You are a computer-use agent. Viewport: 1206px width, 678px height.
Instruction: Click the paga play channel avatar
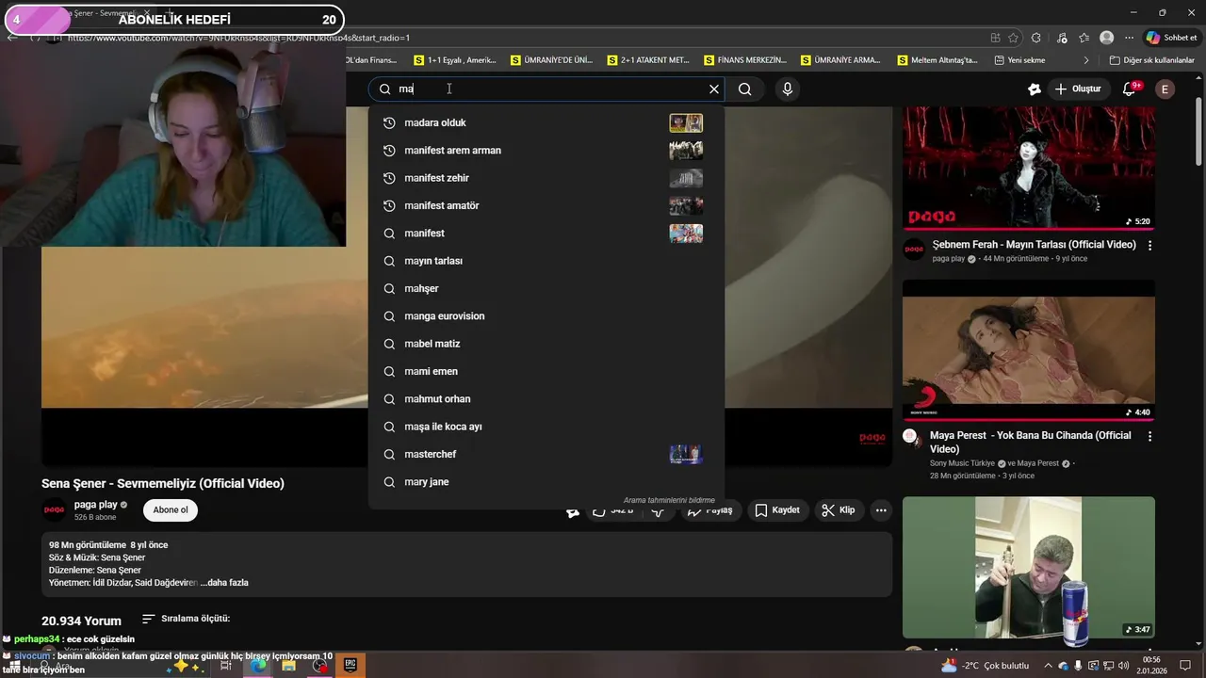[x=55, y=510]
